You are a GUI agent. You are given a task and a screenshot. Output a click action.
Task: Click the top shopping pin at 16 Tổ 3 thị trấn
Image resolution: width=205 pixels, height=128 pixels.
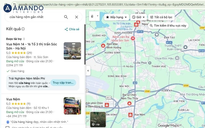tap(136, 25)
